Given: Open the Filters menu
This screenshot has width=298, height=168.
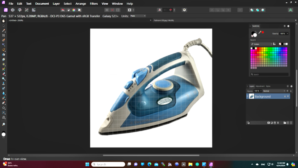Looking at the screenshot, I should click(x=94, y=4).
